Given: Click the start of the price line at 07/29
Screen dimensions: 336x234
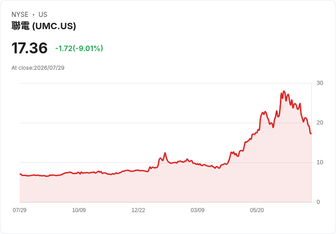Looking at the screenshot, I should tap(20, 174).
